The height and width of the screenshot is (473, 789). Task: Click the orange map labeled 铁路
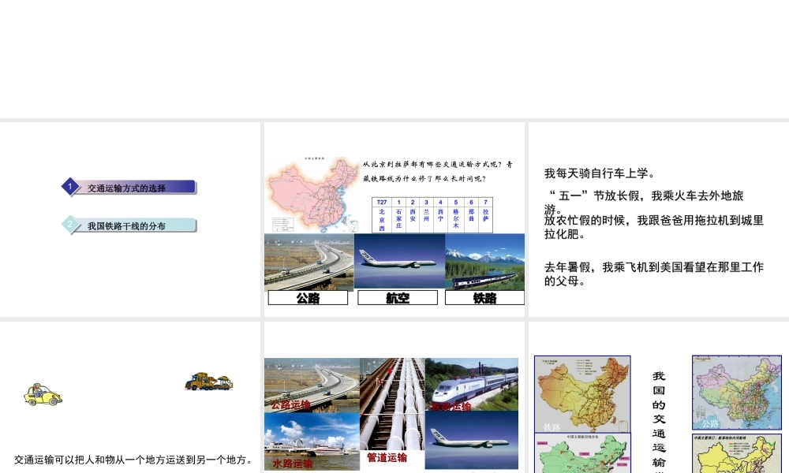(x=582, y=394)
